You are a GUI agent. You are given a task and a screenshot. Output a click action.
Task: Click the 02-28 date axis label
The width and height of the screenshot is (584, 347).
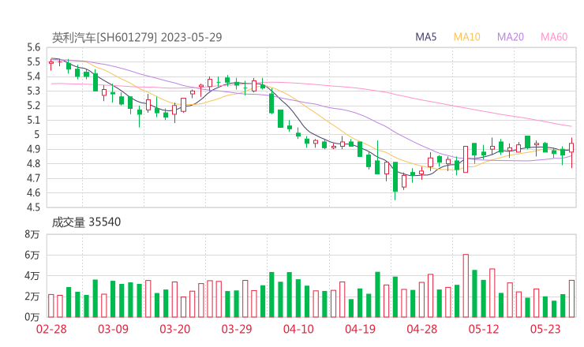click(x=51, y=329)
